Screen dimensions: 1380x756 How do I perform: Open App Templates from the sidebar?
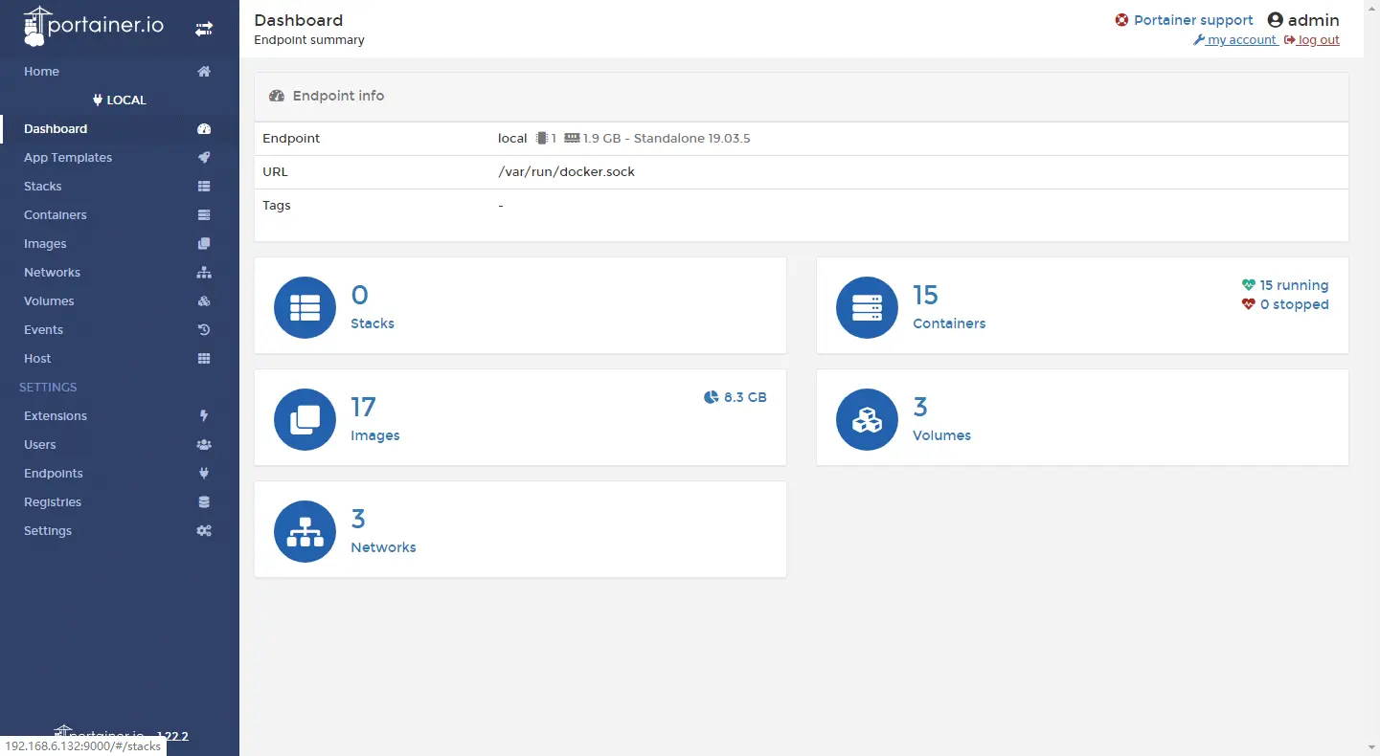point(120,158)
